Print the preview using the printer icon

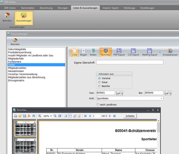click(16, 116)
